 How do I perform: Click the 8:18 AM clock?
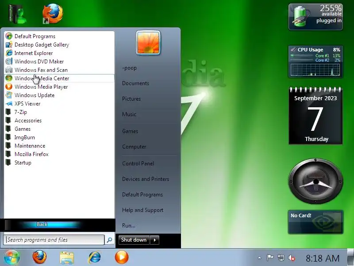pos(323,258)
